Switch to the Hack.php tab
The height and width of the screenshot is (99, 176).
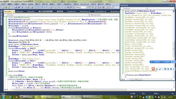point(31,11)
